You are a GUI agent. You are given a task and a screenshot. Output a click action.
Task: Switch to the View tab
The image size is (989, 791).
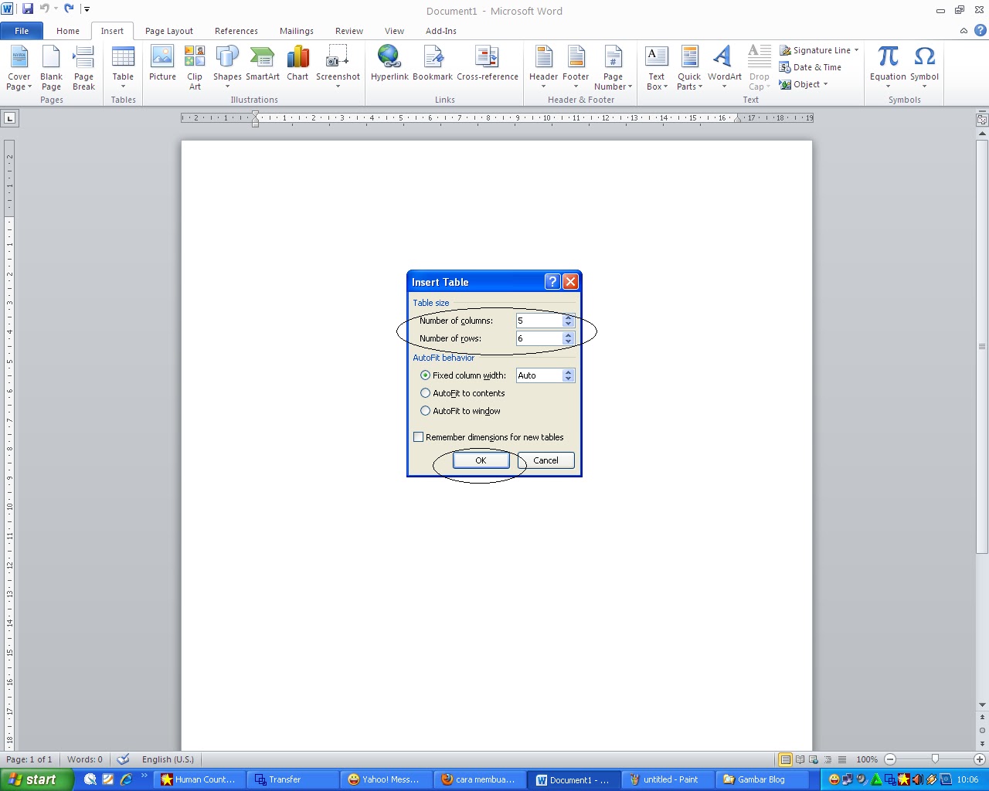coord(394,31)
